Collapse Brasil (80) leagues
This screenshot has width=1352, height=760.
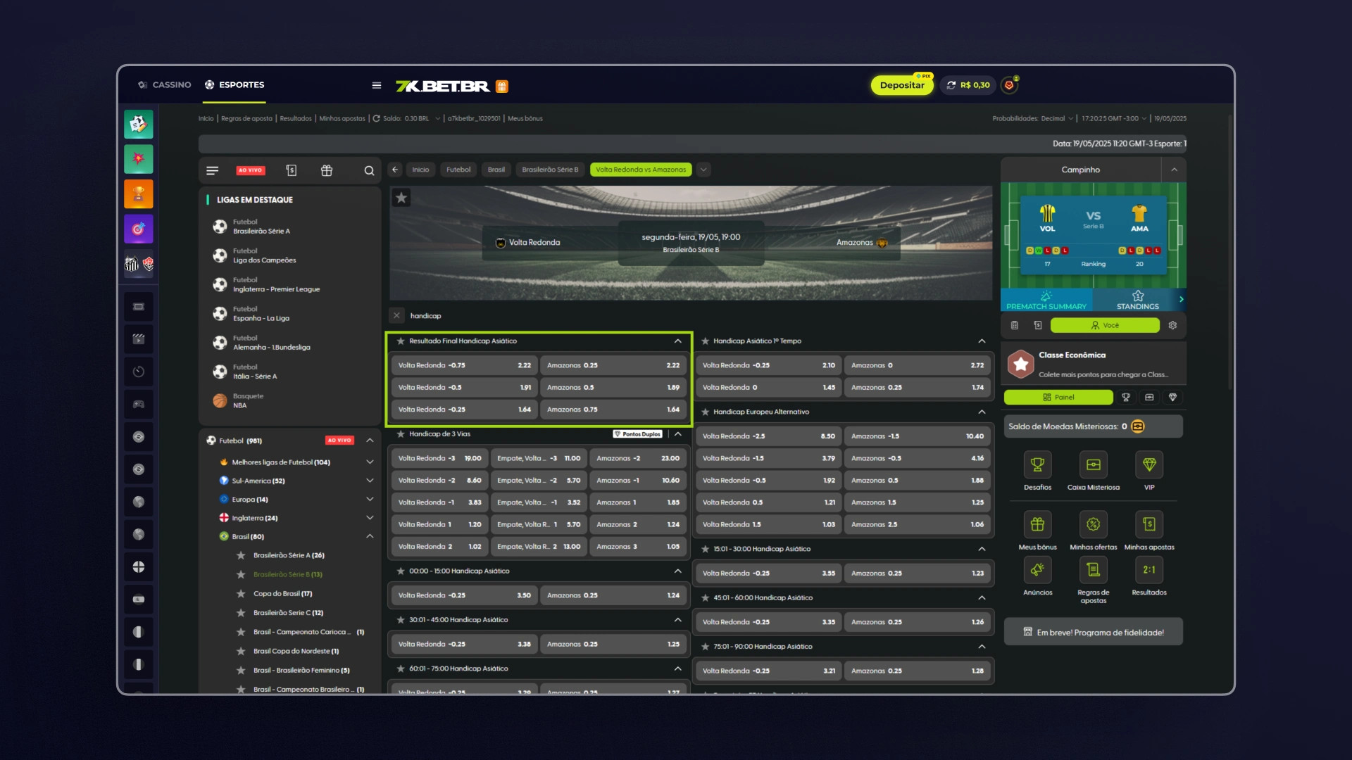pos(370,536)
